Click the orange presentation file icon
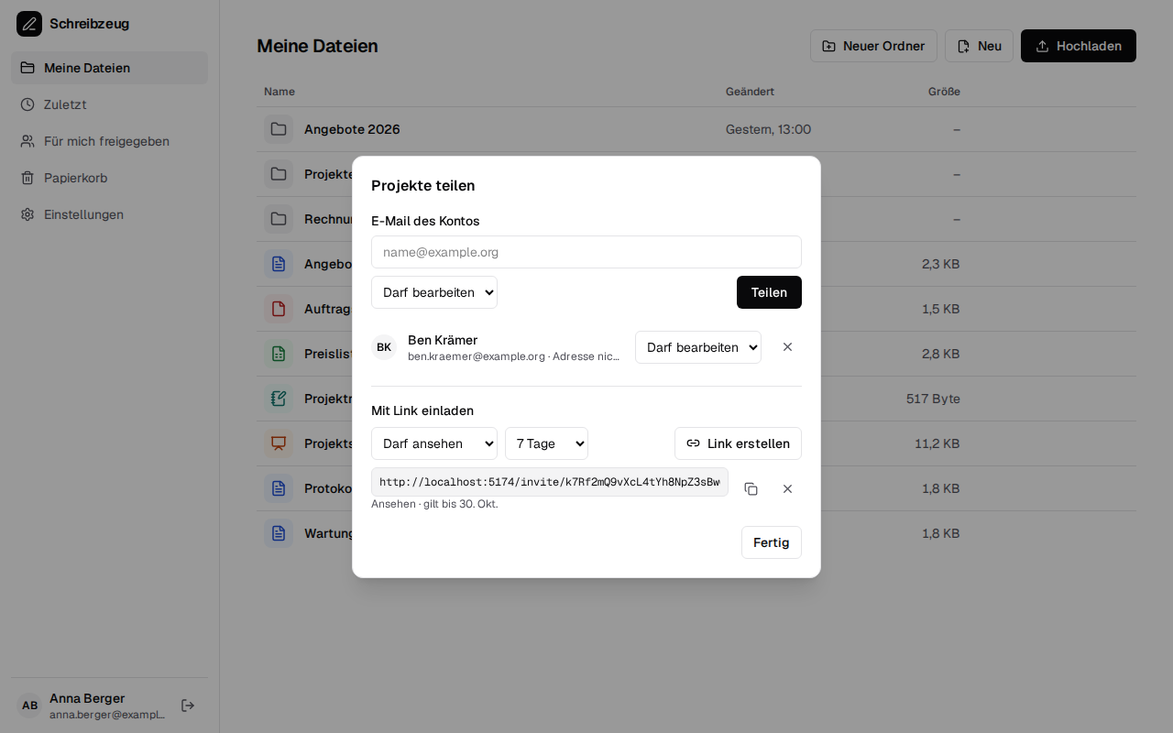 279,443
